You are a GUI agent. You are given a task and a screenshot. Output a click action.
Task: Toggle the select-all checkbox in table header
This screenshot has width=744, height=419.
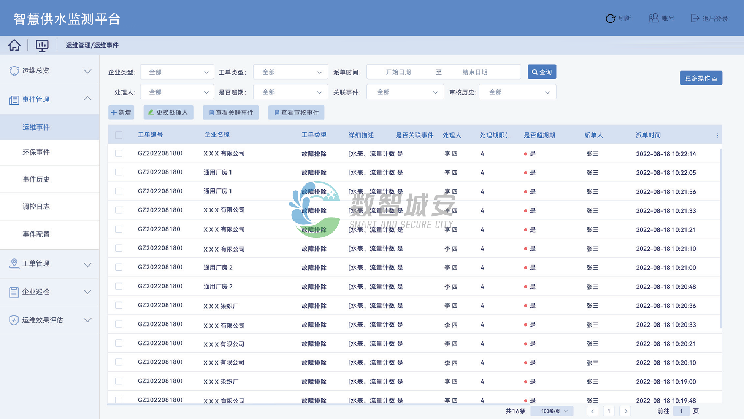(119, 135)
